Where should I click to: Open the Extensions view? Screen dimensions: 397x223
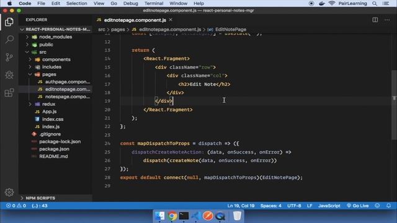click(x=9, y=92)
